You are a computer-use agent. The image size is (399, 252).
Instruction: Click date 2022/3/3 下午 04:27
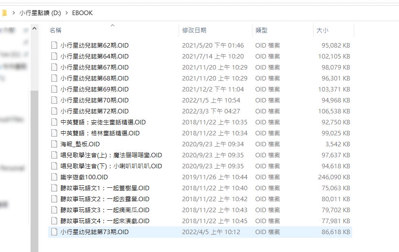(211, 111)
